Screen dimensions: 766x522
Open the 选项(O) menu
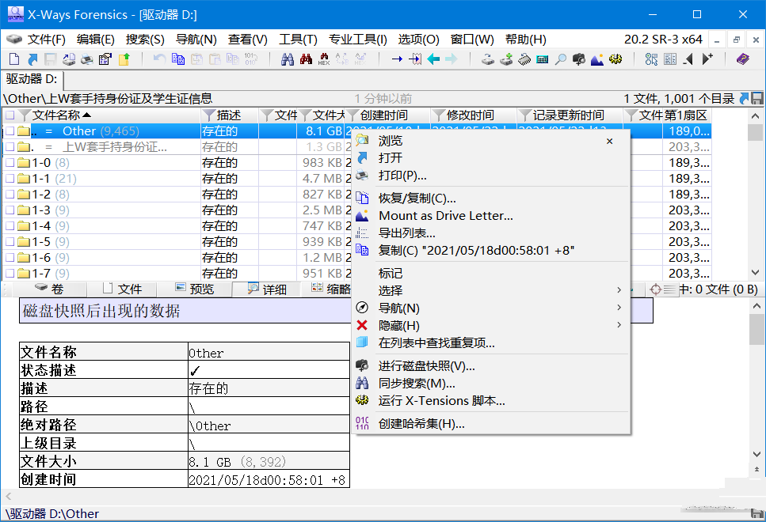pyautogui.click(x=419, y=39)
